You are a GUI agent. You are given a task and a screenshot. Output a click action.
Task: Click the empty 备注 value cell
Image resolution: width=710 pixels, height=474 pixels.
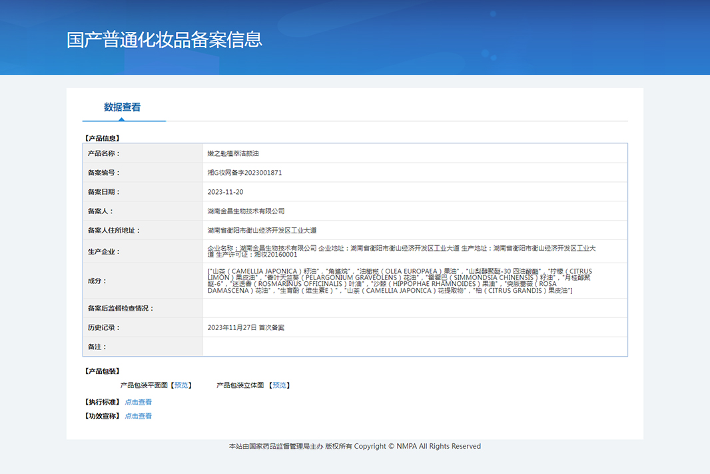(x=414, y=347)
